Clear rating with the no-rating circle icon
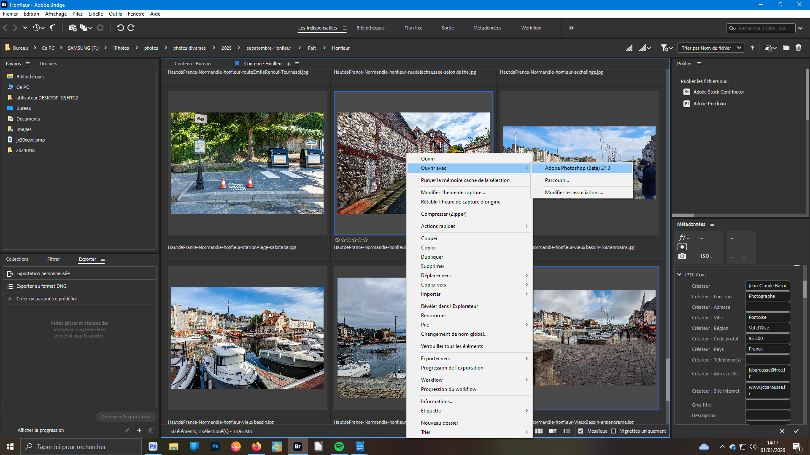This screenshot has width=810, height=455. click(337, 240)
